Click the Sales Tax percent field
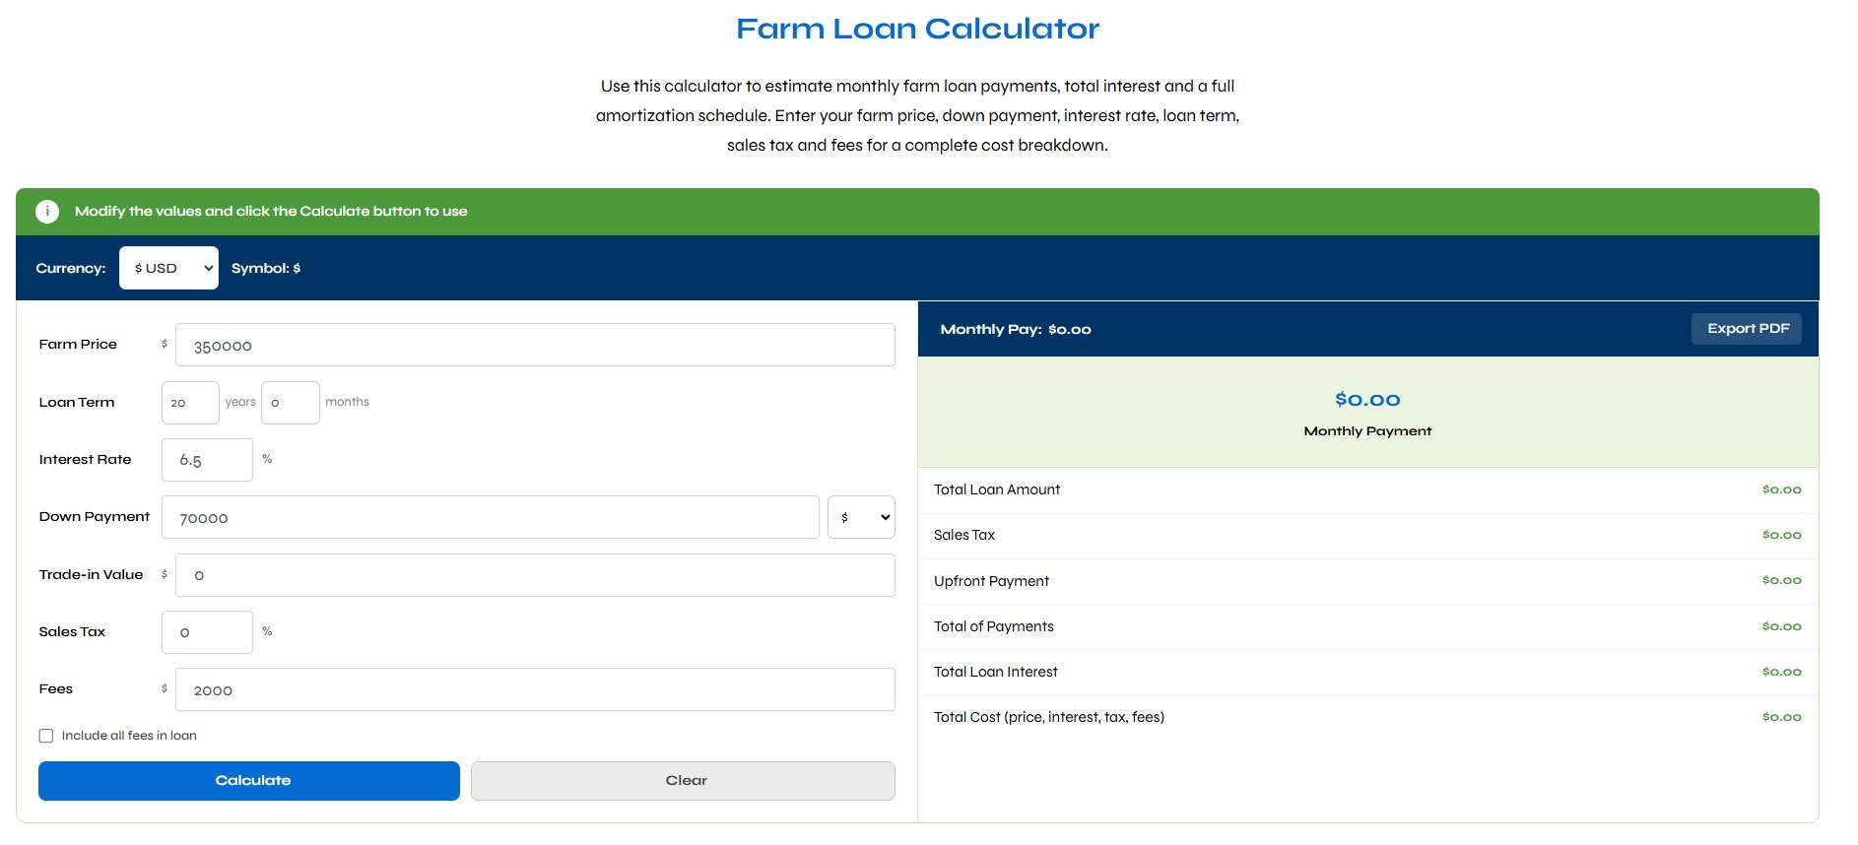This screenshot has width=1858, height=845. 207,632
